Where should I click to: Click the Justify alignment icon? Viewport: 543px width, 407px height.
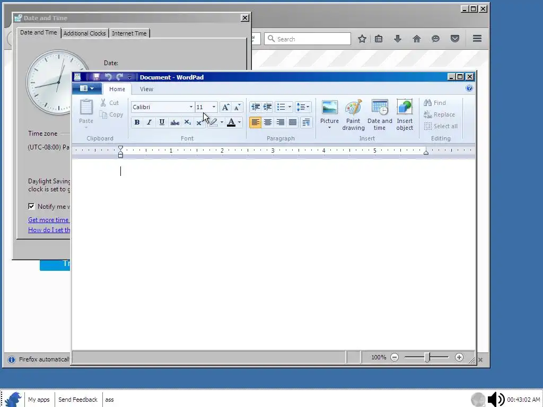click(293, 122)
